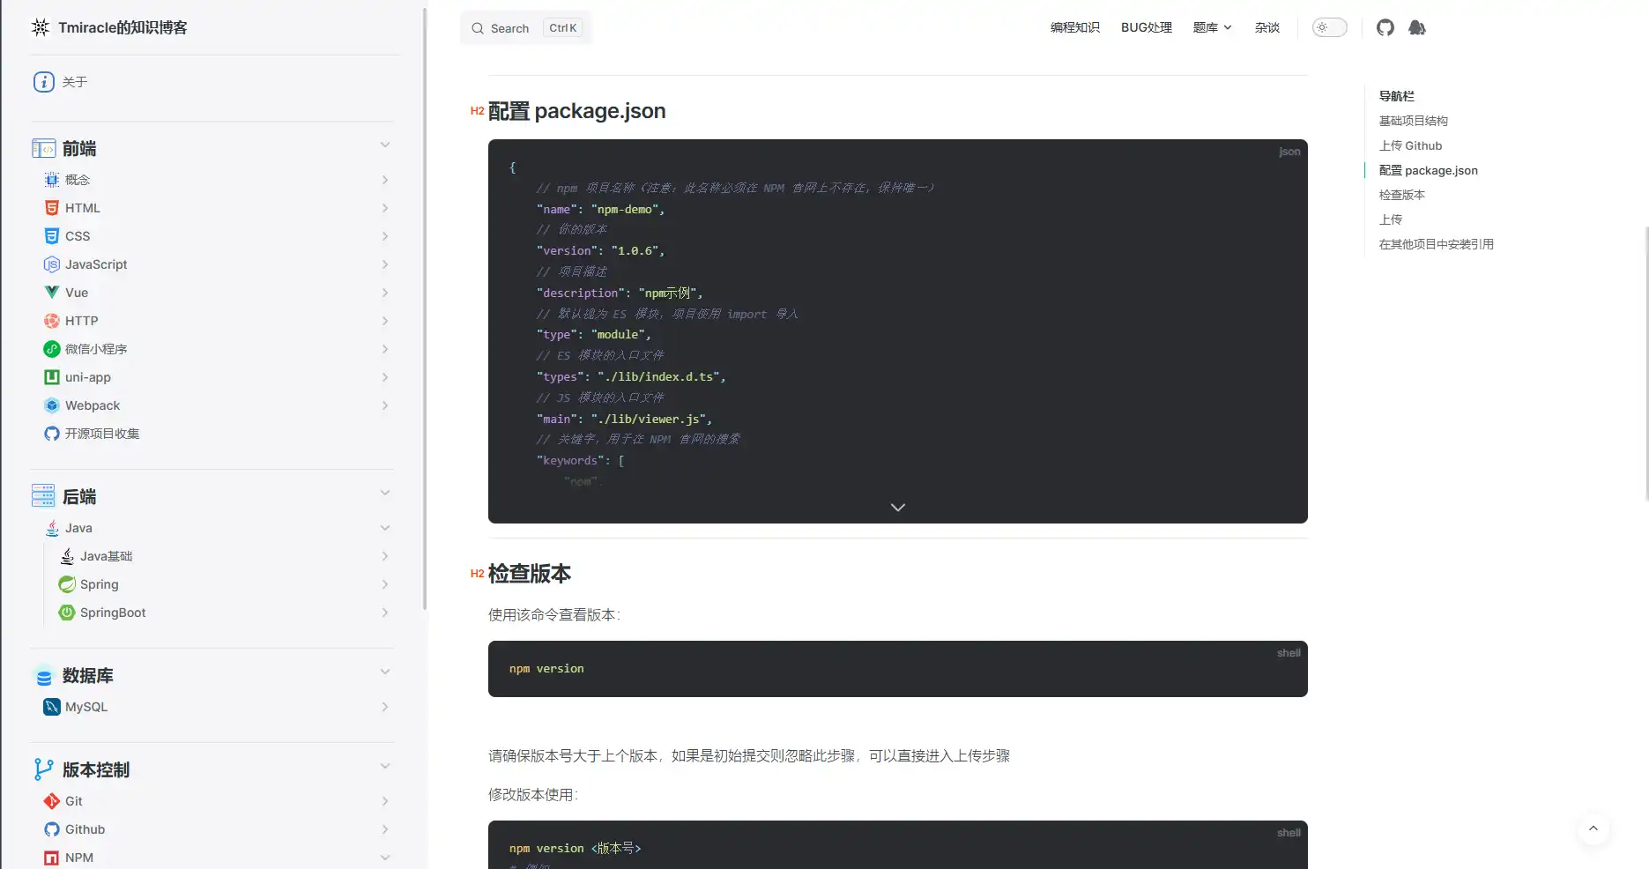
Task: Go to 上传 outline entry
Action: [1390, 219]
